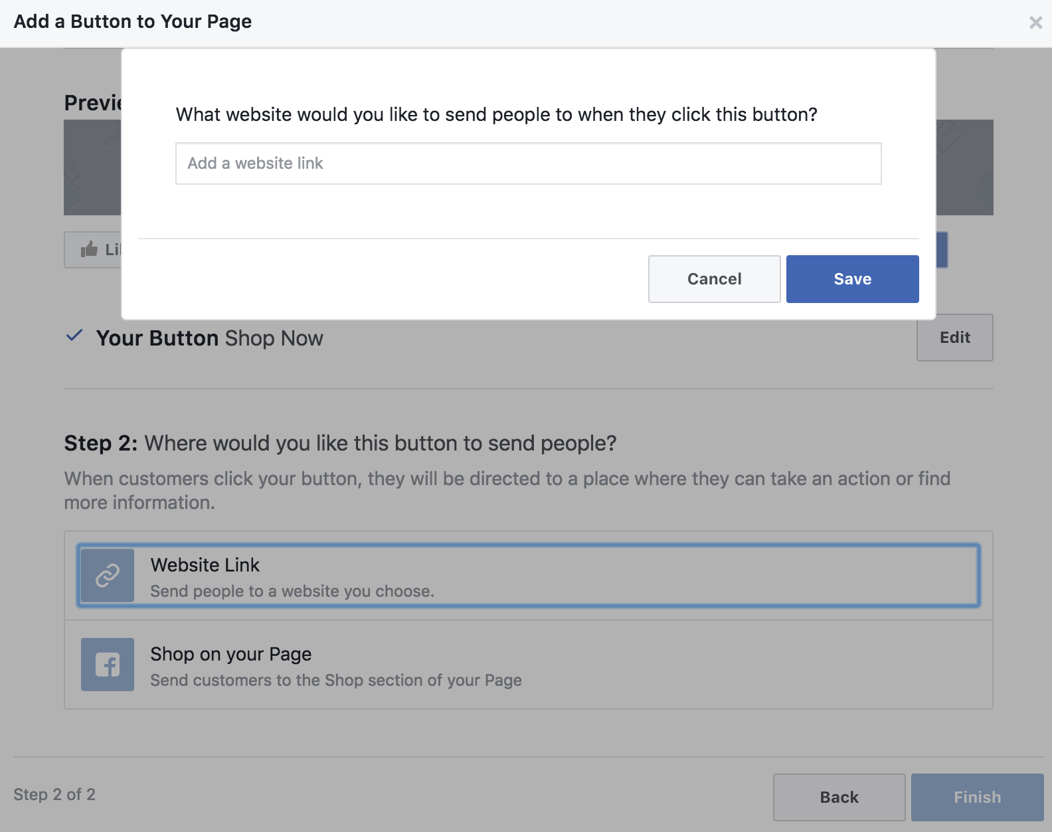Select the 'Website Link' option title

tap(205, 565)
